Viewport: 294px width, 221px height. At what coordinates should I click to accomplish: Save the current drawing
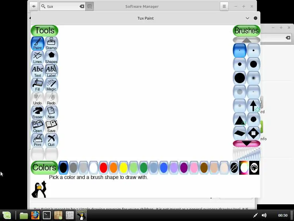[51, 127]
